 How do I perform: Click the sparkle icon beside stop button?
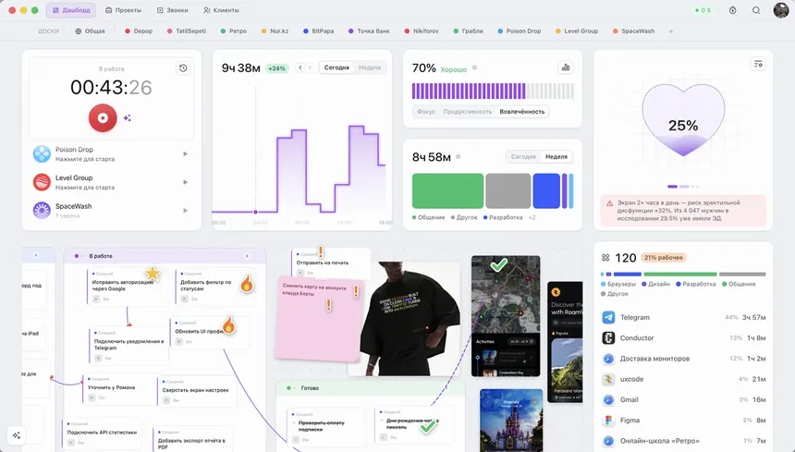128,118
